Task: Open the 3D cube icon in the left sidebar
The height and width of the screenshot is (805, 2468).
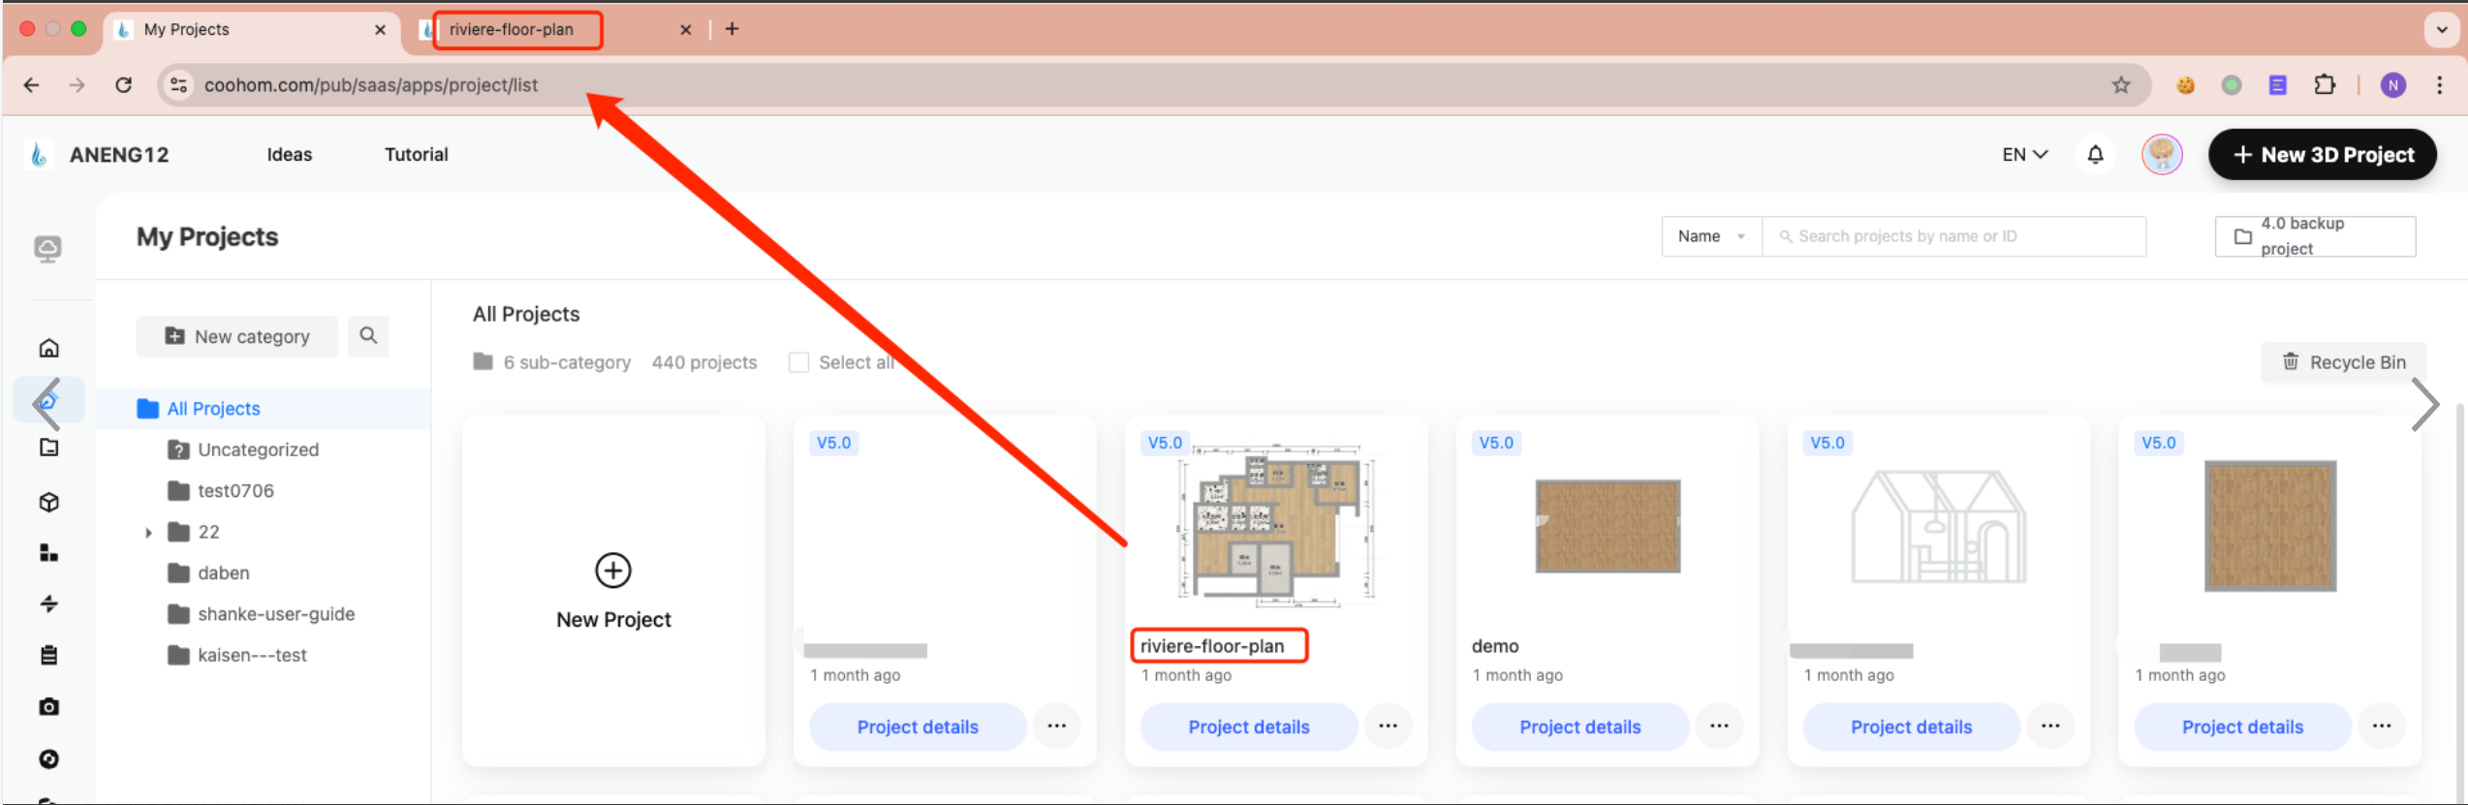Action: [x=49, y=502]
